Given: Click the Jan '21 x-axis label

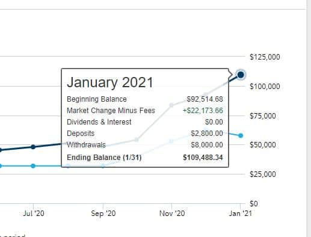Looking at the screenshot, I should click(x=240, y=214).
